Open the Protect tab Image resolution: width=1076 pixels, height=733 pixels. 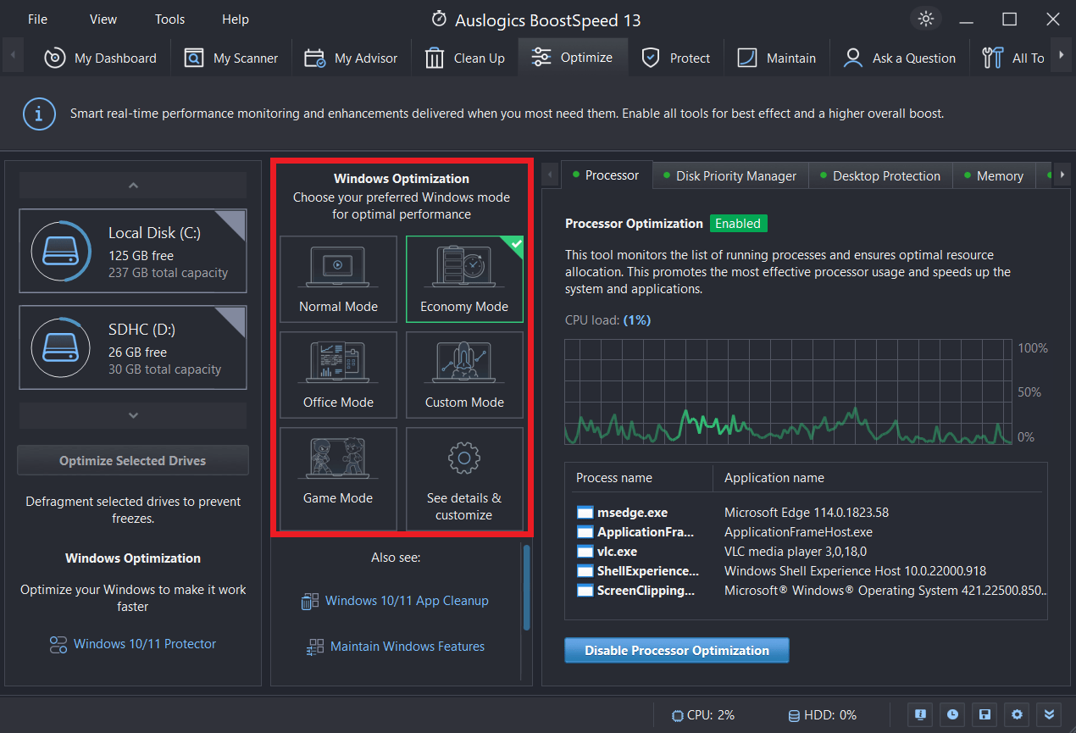tap(675, 58)
